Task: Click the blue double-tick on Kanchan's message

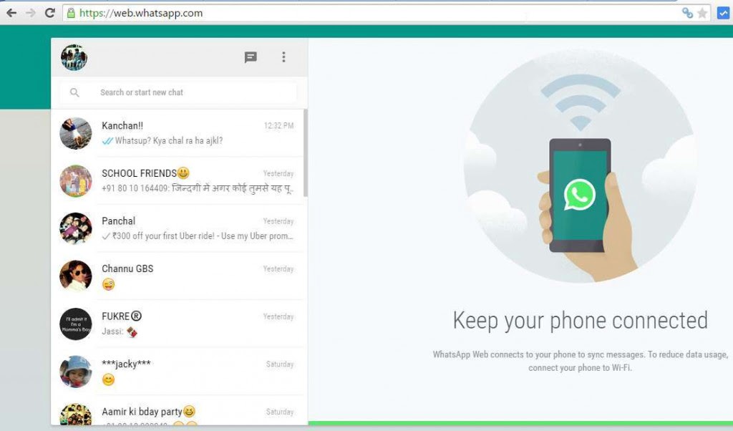Action: (107, 141)
